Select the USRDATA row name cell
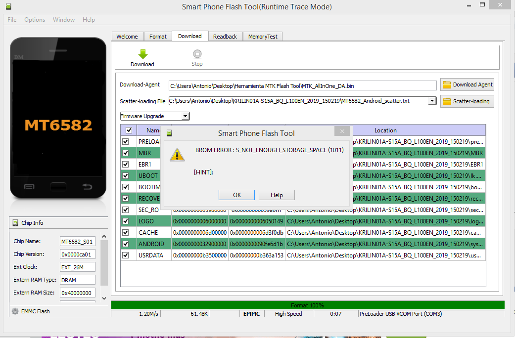Image resolution: width=515 pixels, height=338 pixels. pyautogui.click(x=154, y=255)
